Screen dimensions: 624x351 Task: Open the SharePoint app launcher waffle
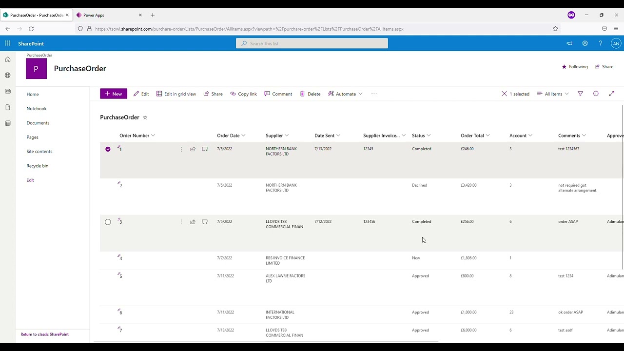click(x=8, y=43)
